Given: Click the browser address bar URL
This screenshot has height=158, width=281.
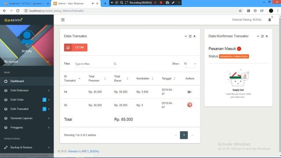Looking at the screenshot, I should (x=57, y=11).
